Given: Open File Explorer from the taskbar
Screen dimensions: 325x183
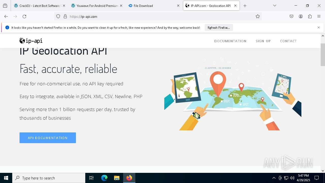Looking at the screenshot, I should 117,178.
